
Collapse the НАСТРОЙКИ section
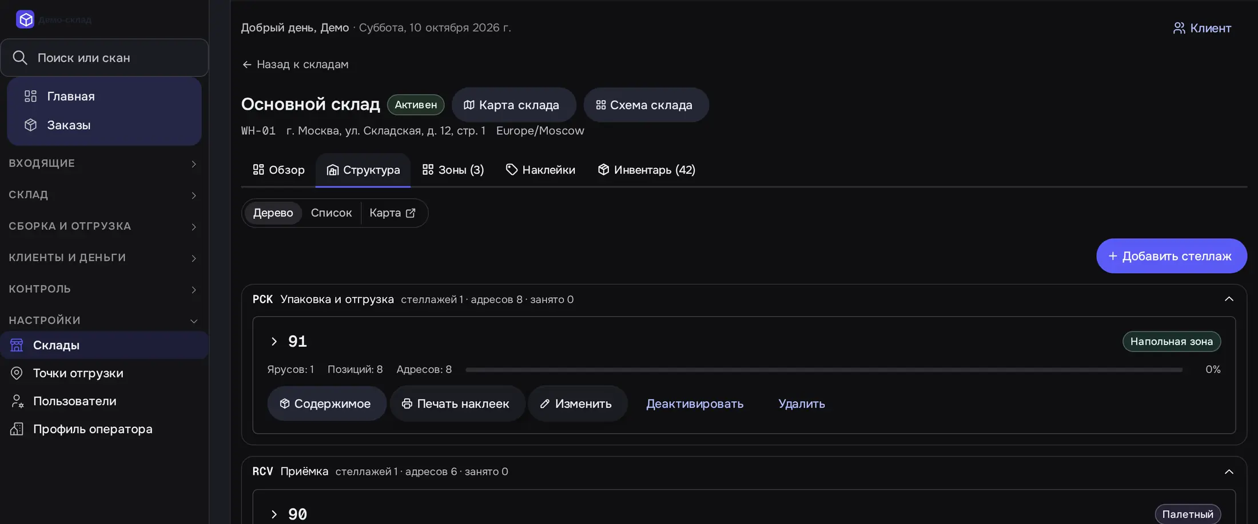104,321
